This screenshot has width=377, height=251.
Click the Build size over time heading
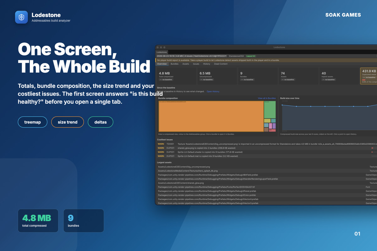pos(290,98)
